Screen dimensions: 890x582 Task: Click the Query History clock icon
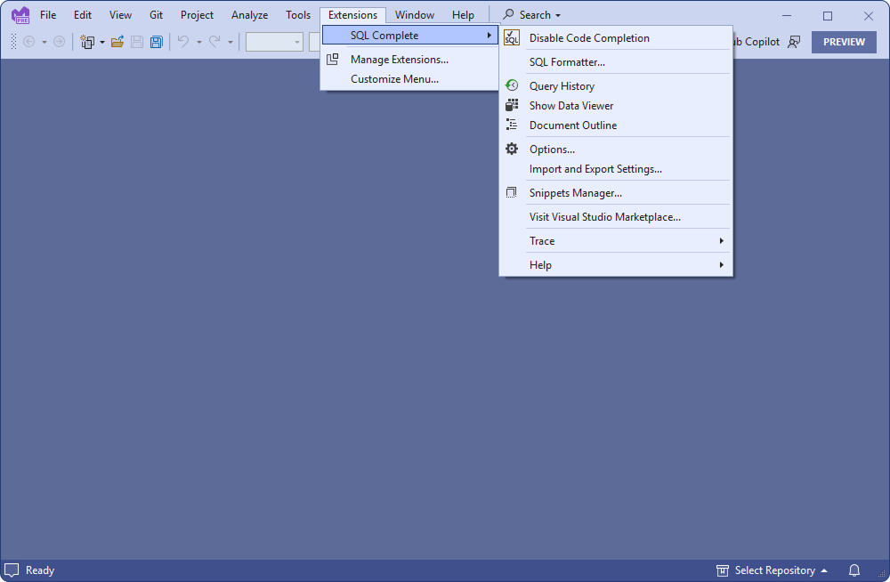(x=512, y=85)
